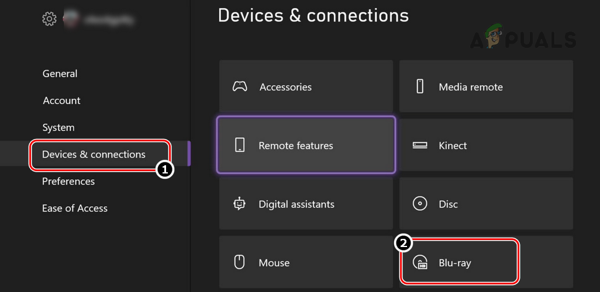Click the Mouse icon
Image resolution: width=600 pixels, height=292 pixels.
pos(239,262)
